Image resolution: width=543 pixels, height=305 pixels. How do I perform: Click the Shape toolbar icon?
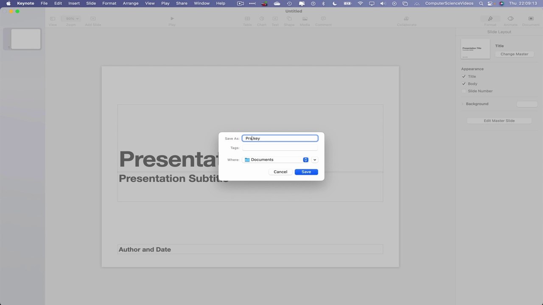coord(289,19)
